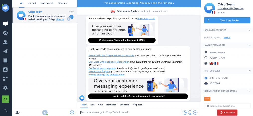Open settings gear icon in sidebar
Image resolution: width=253 pixels, height=116 pixels.
coord(5,88)
